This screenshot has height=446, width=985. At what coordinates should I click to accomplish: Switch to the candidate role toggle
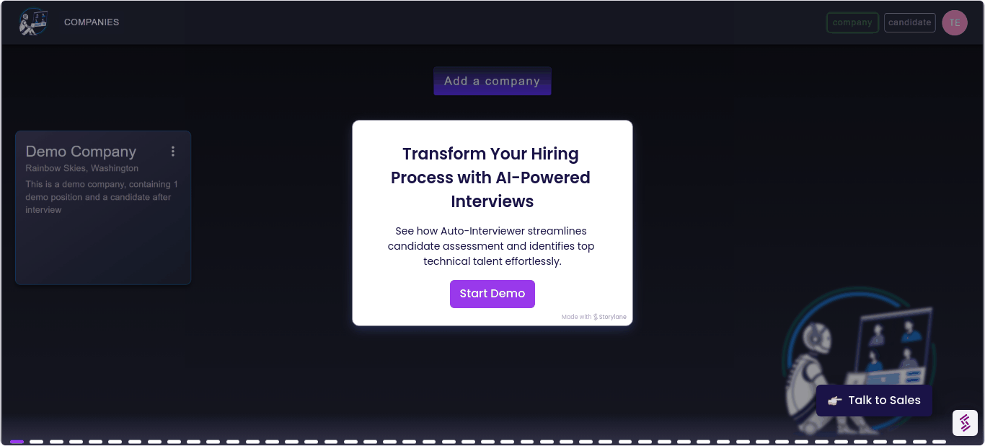pos(909,22)
